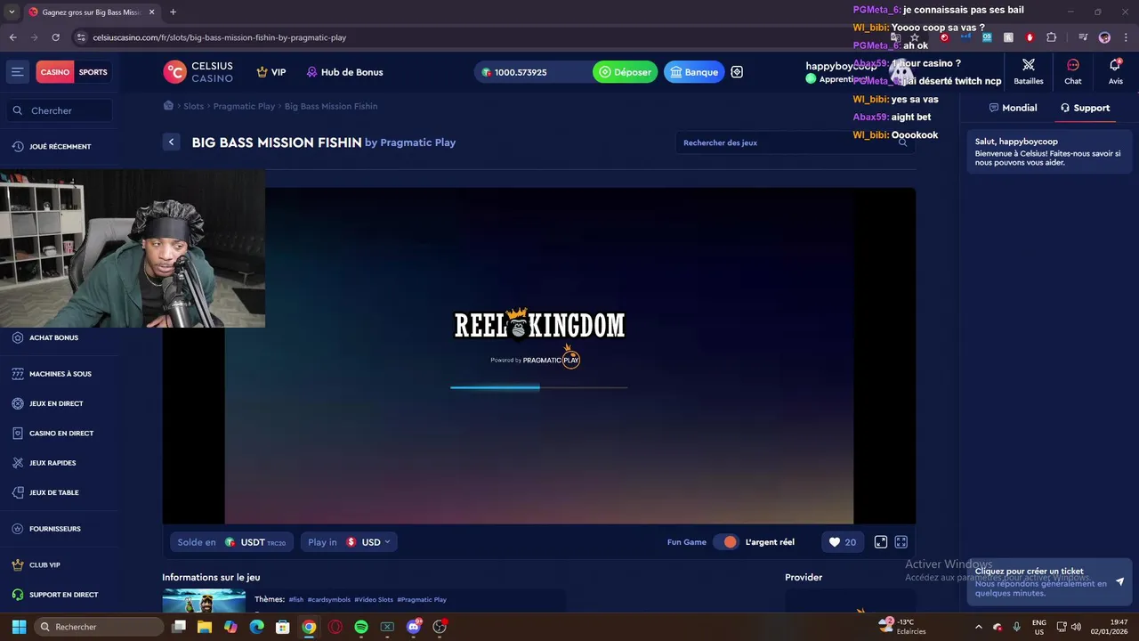The width and height of the screenshot is (1139, 641).
Task: Open Discord from the taskbar
Action: coord(413,627)
